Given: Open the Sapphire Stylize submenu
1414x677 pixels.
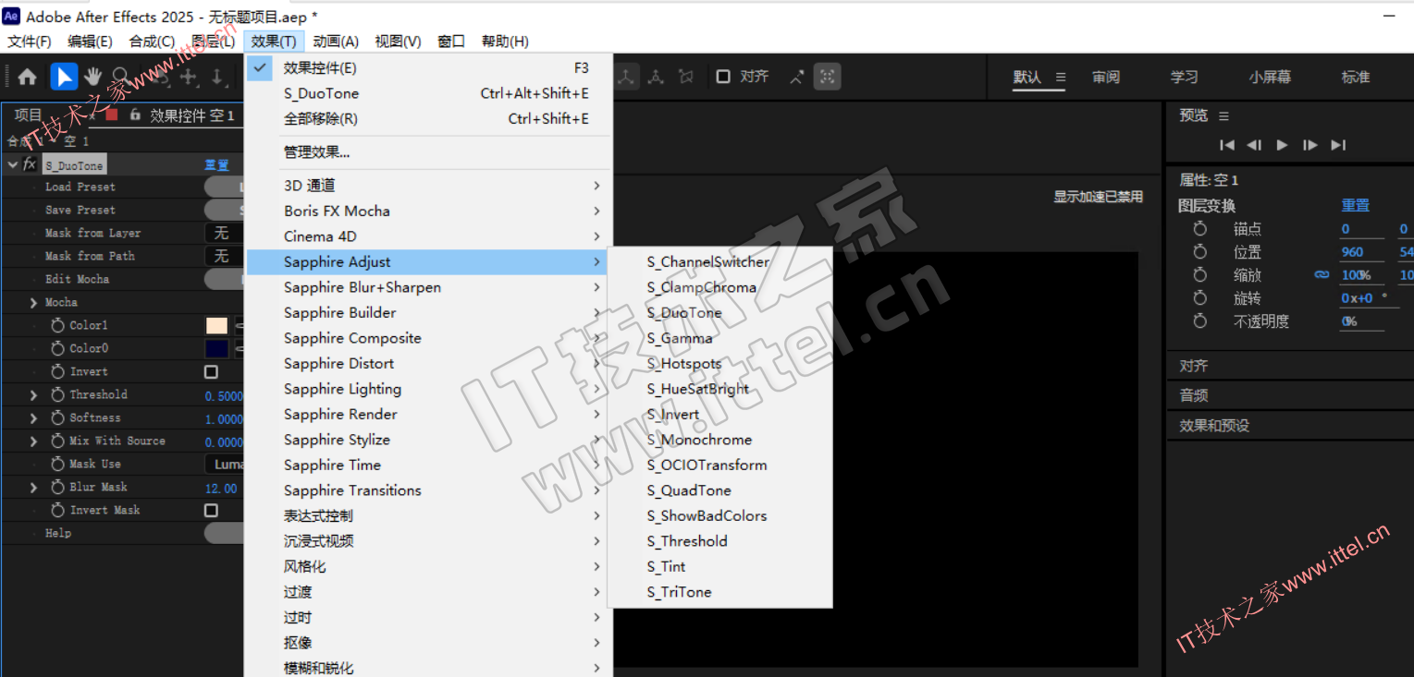Looking at the screenshot, I should tap(337, 440).
